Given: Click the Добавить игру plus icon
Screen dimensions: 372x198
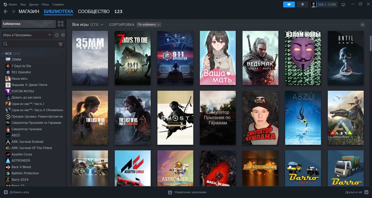Looking at the screenshot, I should point(6,192).
